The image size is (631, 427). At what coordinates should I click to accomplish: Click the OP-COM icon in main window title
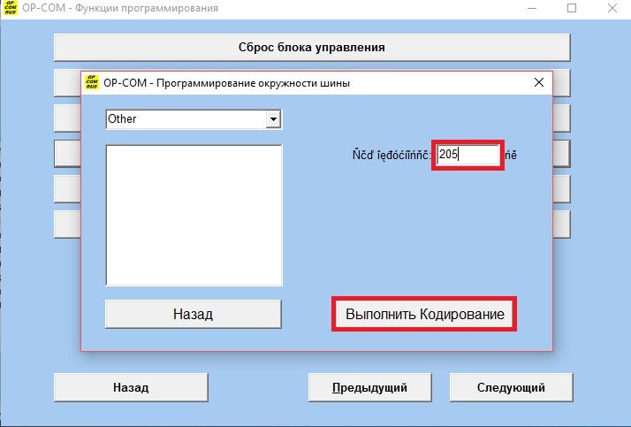tap(10, 8)
